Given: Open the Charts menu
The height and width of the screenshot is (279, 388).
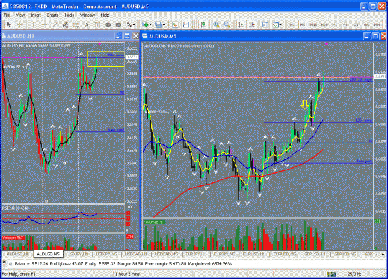Looking at the screenshot, I should coord(52,15).
